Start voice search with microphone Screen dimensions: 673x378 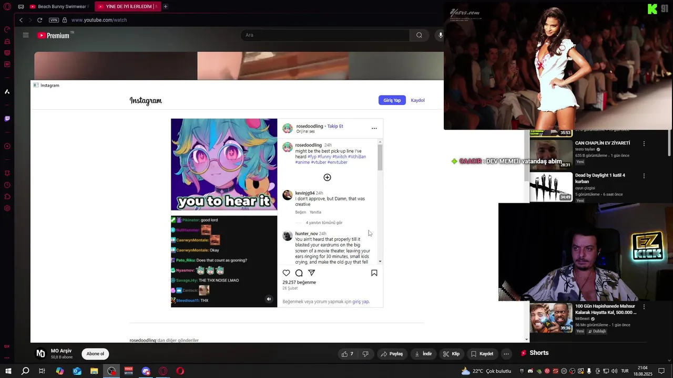[441, 35]
